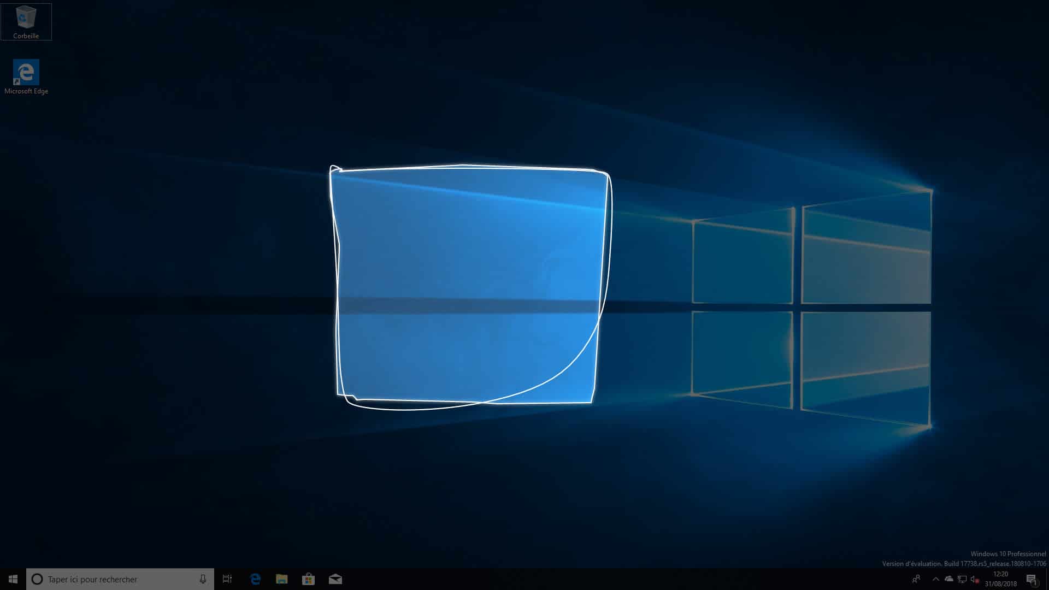Activate the microphone voice search icon
Screen dimensions: 1049x590
[203, 579]
